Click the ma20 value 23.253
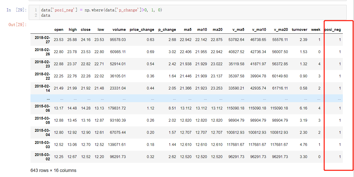Image resolution: width=354 pixels, height=177 pixels. pyautogui.click(x=217, y=88)
